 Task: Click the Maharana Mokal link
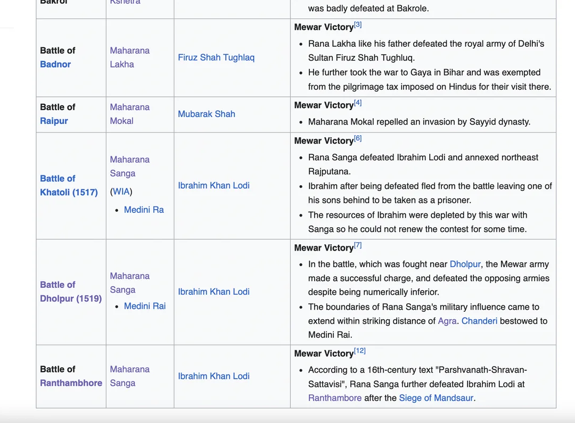point(129,114)
